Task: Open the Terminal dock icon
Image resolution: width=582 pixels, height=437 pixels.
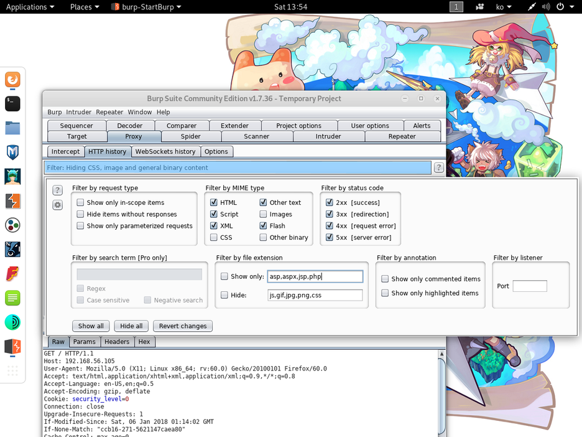Action: pos(12,104)
